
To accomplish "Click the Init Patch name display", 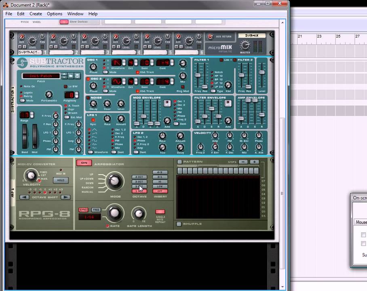I will 41,76.
